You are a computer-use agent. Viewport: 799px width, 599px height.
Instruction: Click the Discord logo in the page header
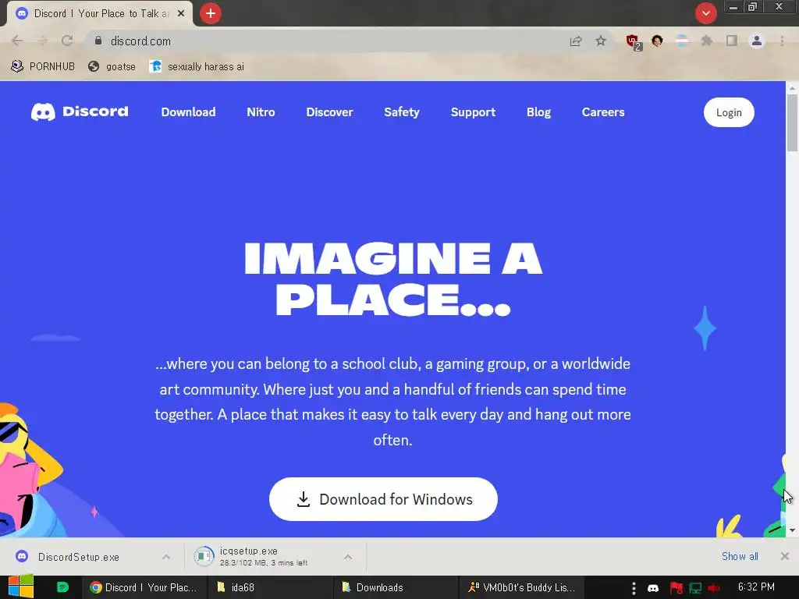point(80,112)
